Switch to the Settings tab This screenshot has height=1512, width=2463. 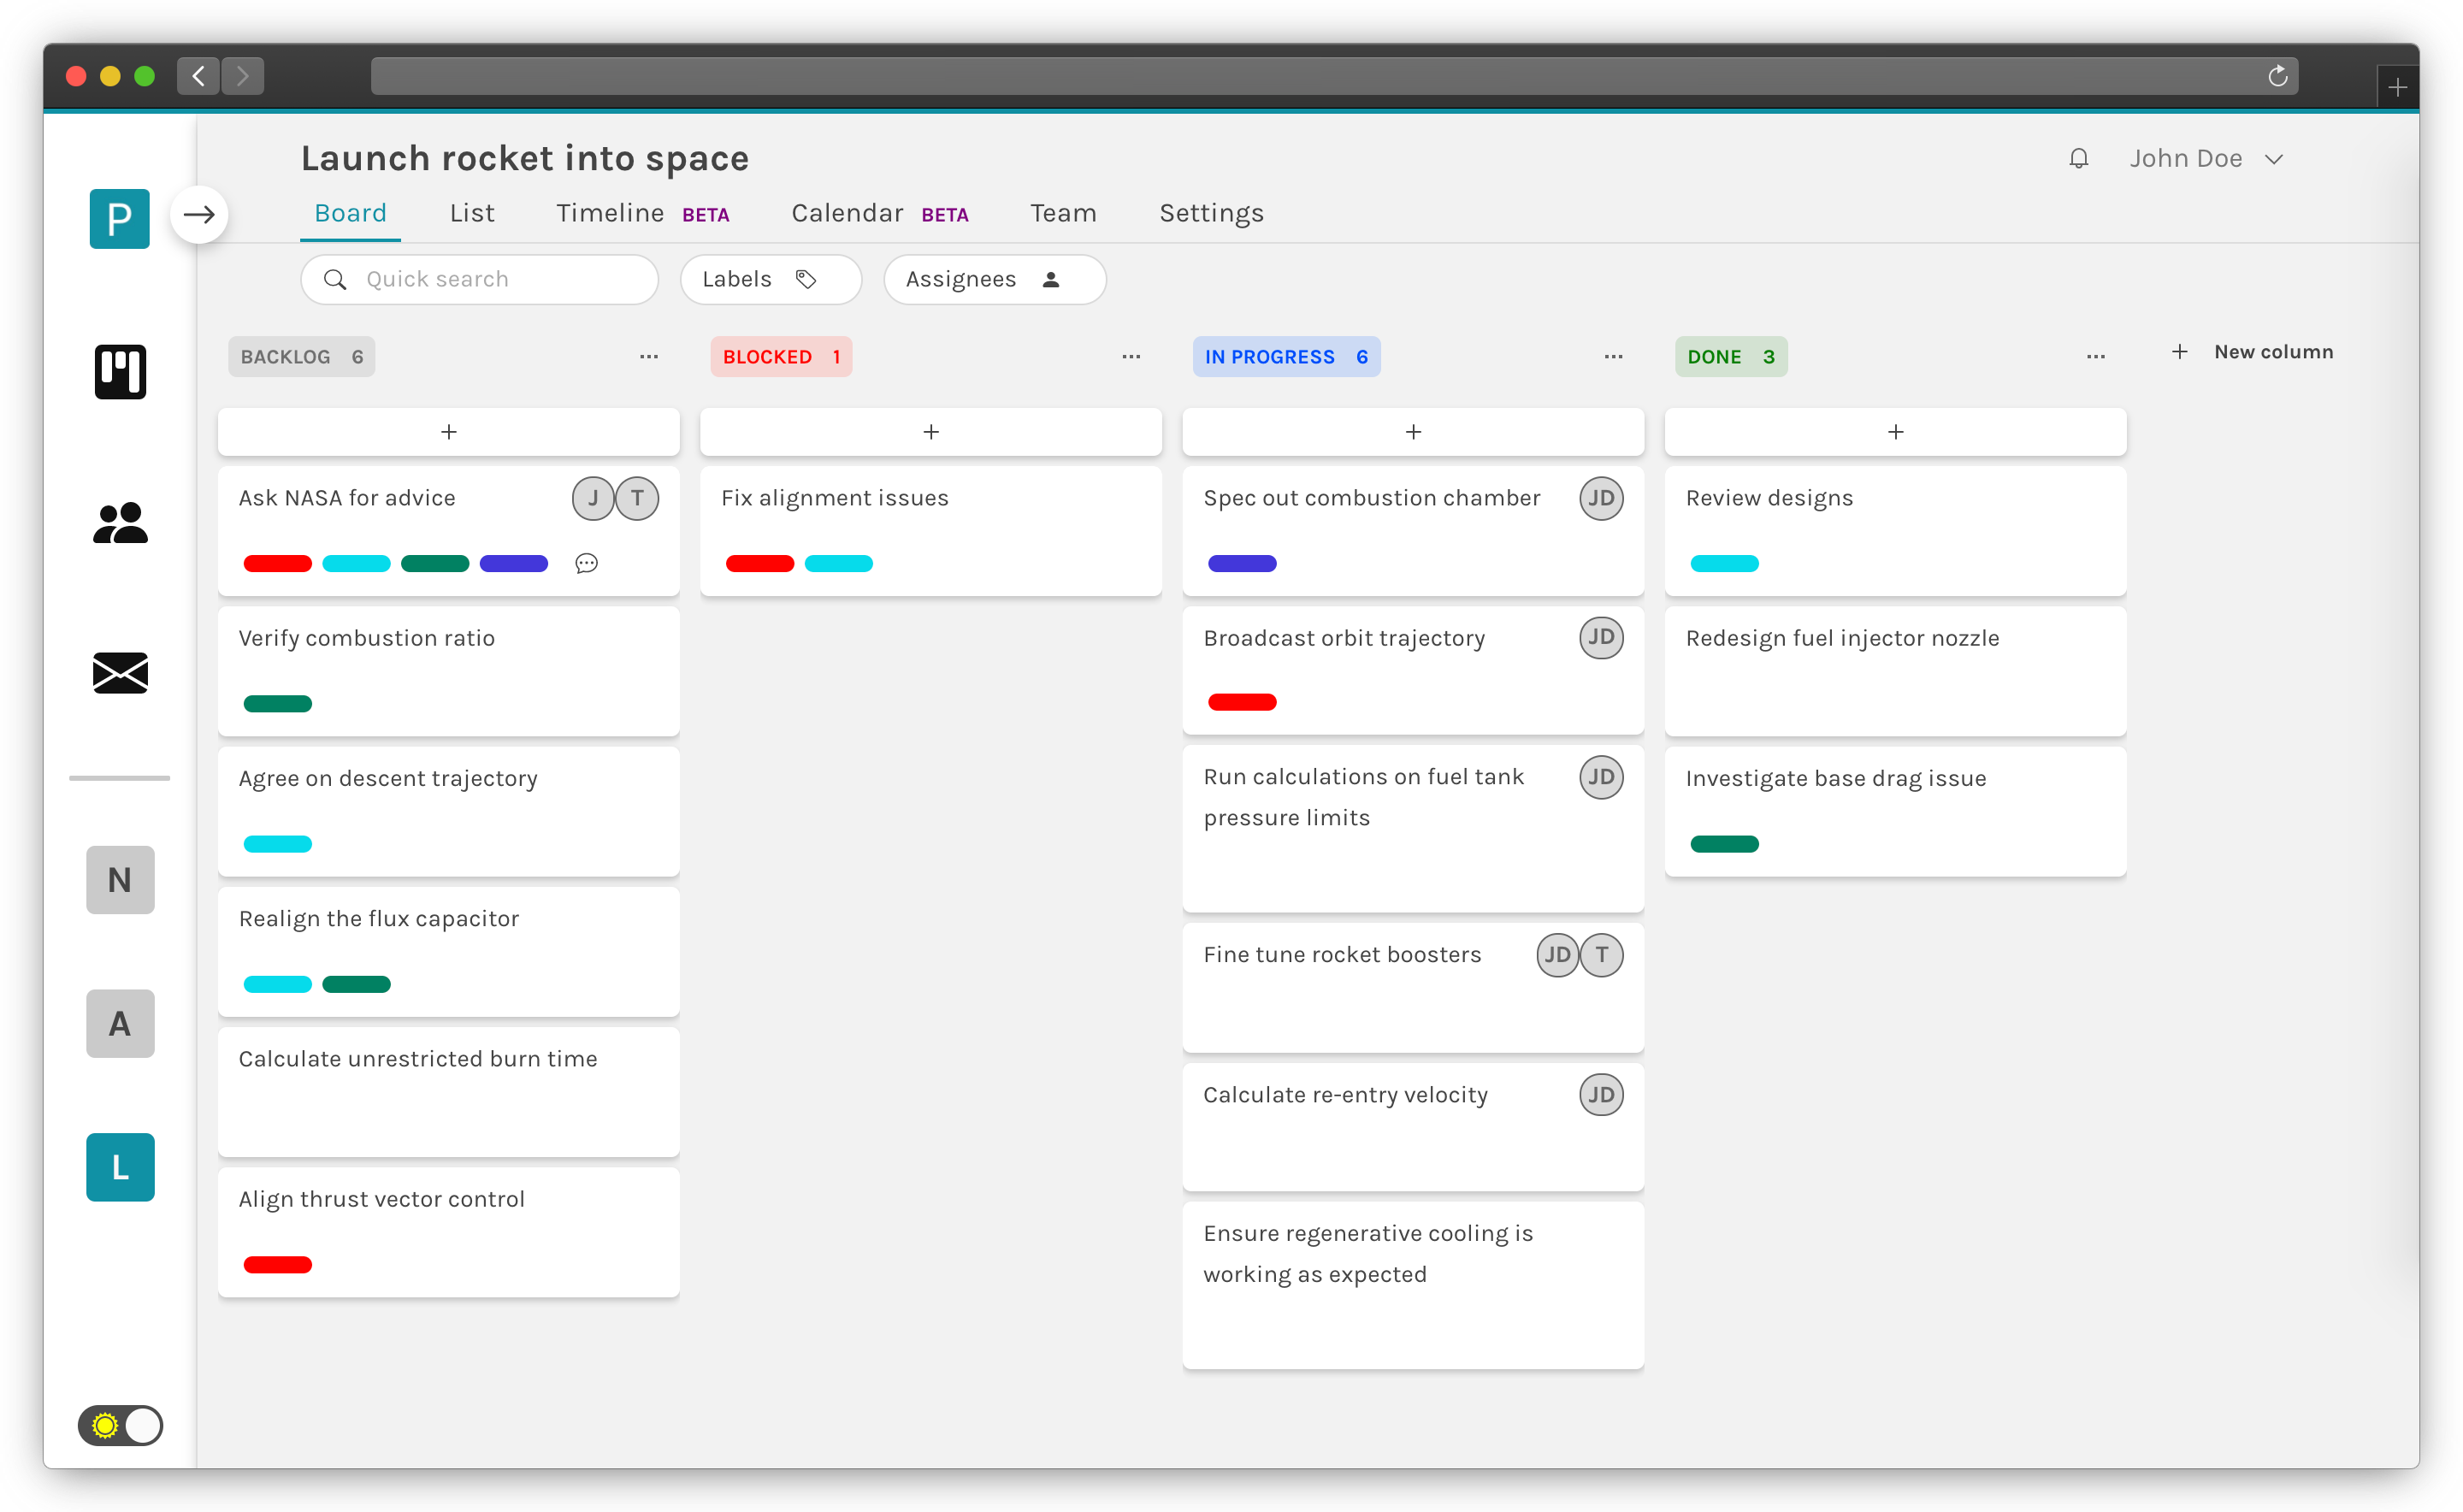(x=1211, y=213)
